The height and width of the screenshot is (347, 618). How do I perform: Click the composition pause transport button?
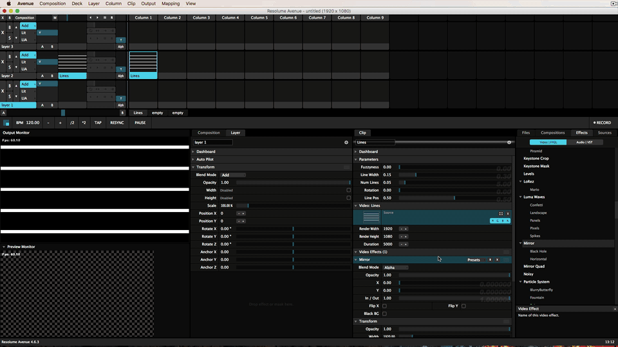point(104,18)
